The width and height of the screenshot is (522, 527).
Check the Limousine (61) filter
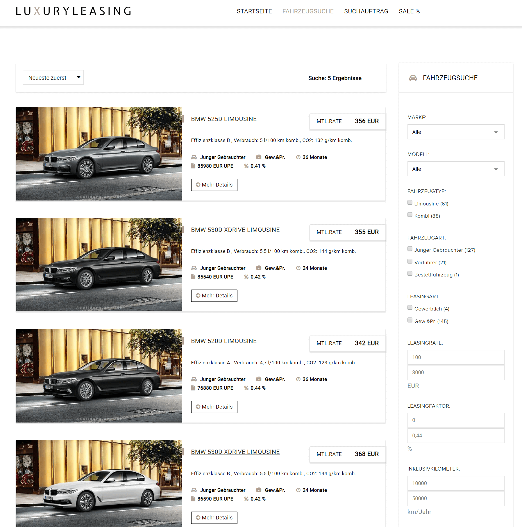pyautogui.click(x=410, y=203)
